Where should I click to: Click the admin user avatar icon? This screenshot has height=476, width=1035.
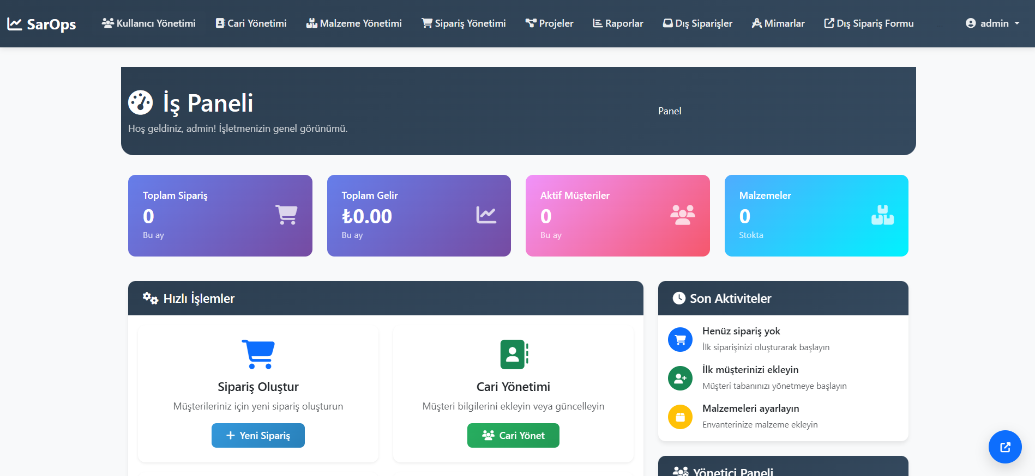[x=971, y=23]
